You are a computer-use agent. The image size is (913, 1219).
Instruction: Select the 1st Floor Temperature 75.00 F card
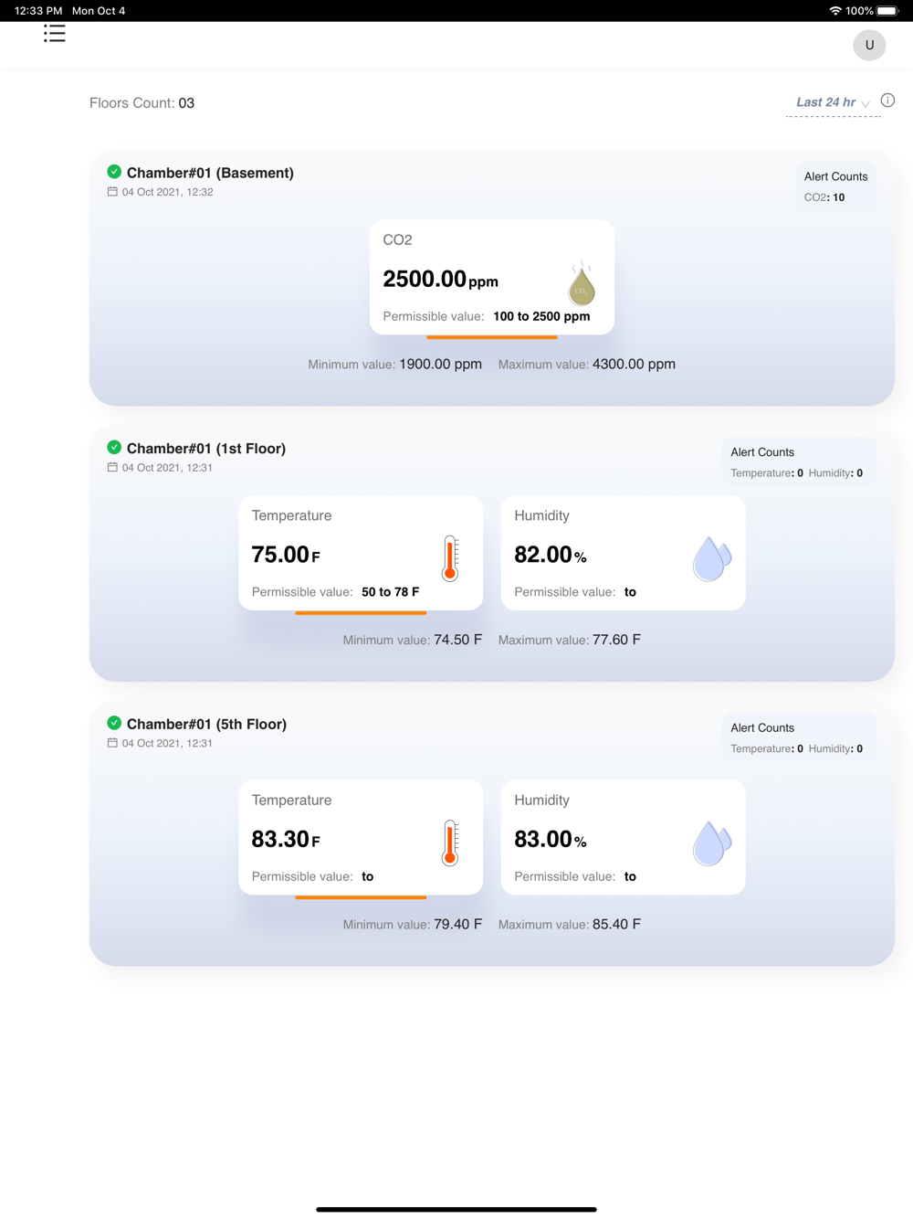click(x=361, y=553)
